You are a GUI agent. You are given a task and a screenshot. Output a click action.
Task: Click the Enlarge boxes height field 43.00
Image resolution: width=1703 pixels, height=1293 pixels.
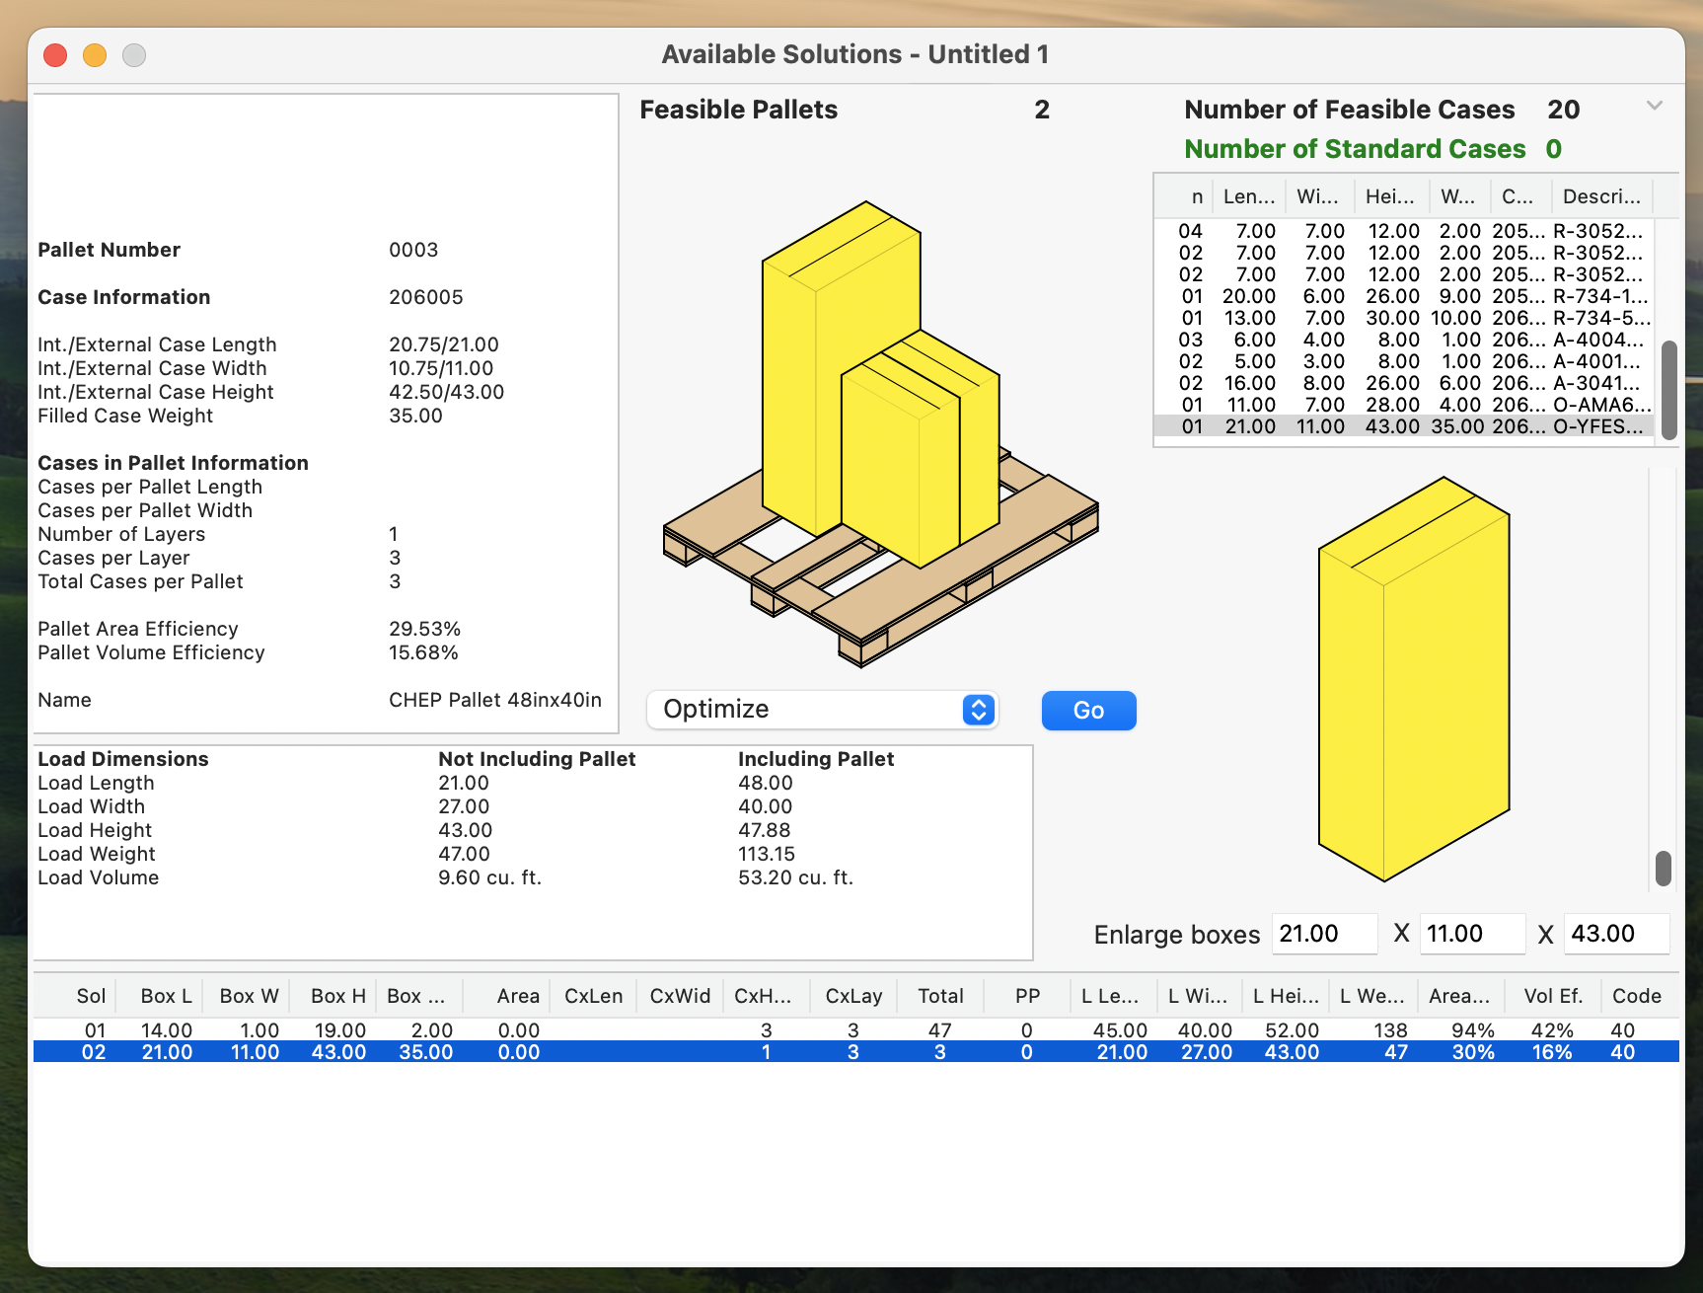[x=1617, y=934]
